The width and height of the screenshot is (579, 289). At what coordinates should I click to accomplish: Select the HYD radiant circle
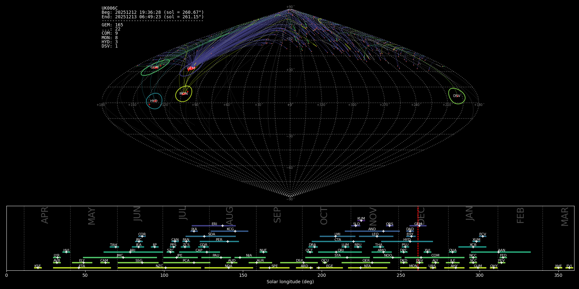tap(154, 101)
